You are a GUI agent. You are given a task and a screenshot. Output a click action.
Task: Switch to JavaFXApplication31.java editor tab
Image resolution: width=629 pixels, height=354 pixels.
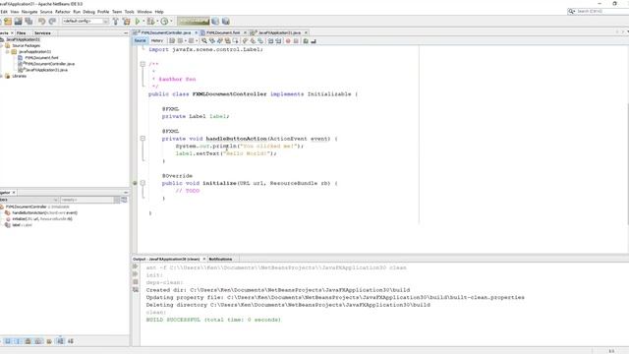pos(279,32)
